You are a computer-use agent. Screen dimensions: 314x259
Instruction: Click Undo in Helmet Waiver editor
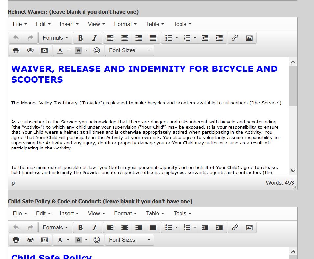pos(16,38)
